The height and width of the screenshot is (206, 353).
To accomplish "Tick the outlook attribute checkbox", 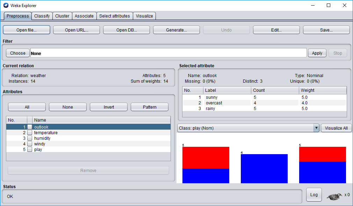I will pyautogui.click(x=30, y=127).
